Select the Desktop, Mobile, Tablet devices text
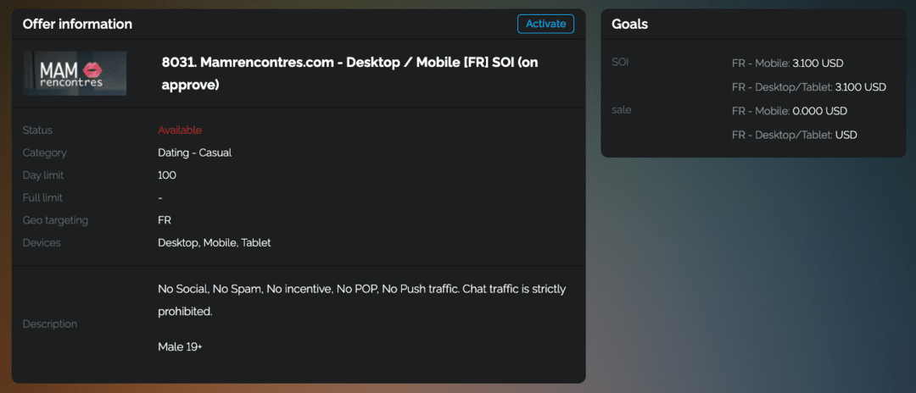 [x=214, y=242]
